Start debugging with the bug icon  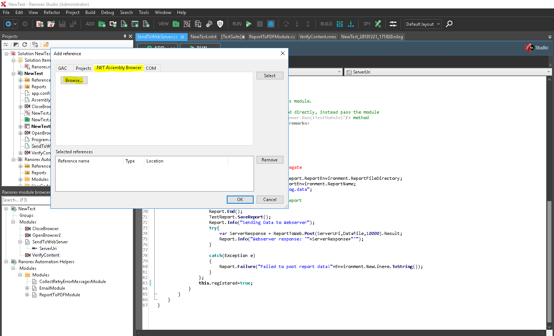(x=271, y=24)
